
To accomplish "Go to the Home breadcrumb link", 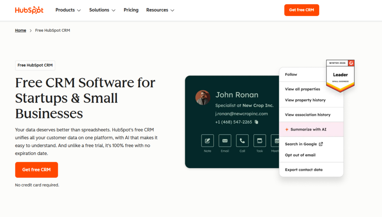I will click(21, 31).
